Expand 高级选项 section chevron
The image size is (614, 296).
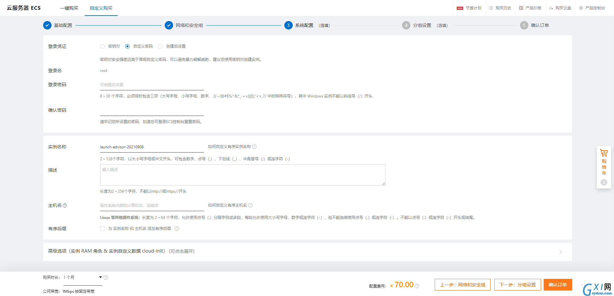click(561, 252)
